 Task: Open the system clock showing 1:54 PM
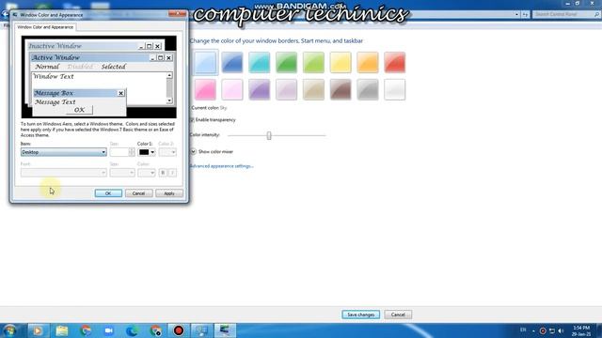(581, 330)
